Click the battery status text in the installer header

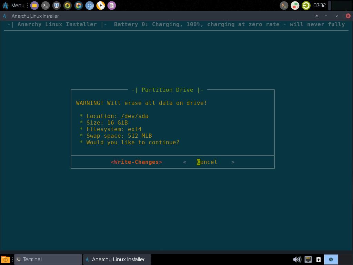[229, 24]
